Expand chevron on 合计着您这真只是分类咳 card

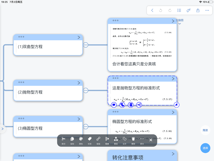173,21
